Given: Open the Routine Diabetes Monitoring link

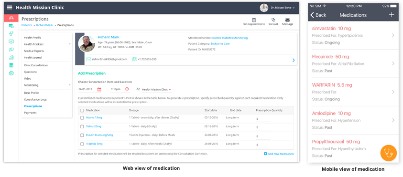Looking at the screenshot, I should pyautogui.click(x=229, y=38).
